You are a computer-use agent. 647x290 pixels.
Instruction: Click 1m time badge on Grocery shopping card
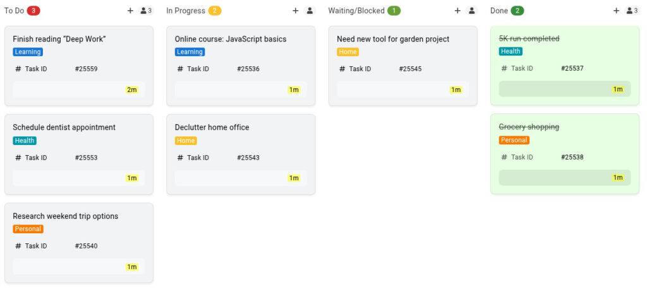[618, 178]
